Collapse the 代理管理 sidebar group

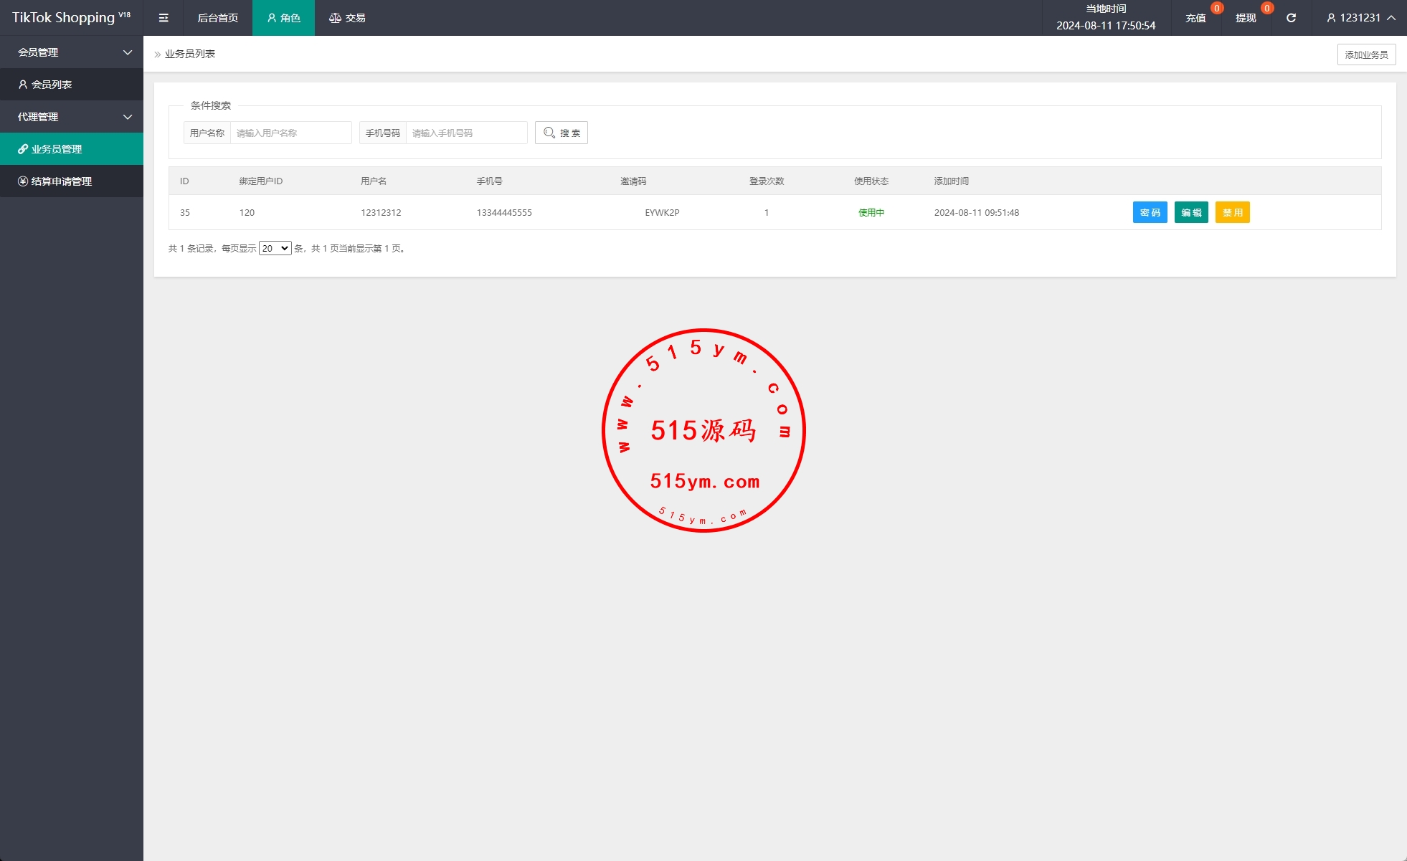click(128, 117)
